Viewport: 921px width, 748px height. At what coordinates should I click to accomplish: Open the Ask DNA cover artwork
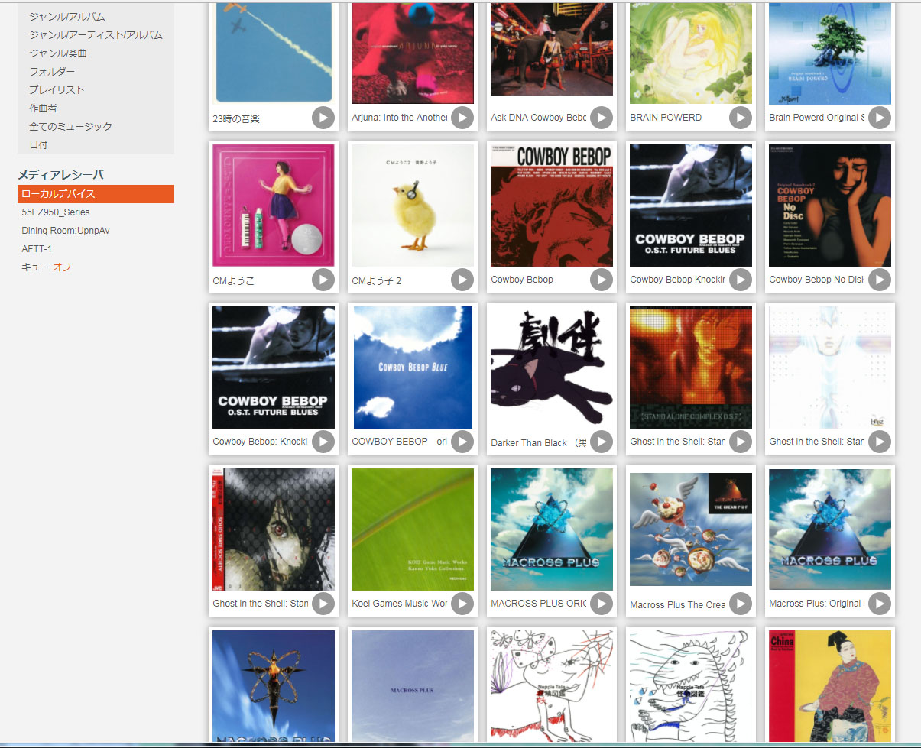click(x=552, y=50)
